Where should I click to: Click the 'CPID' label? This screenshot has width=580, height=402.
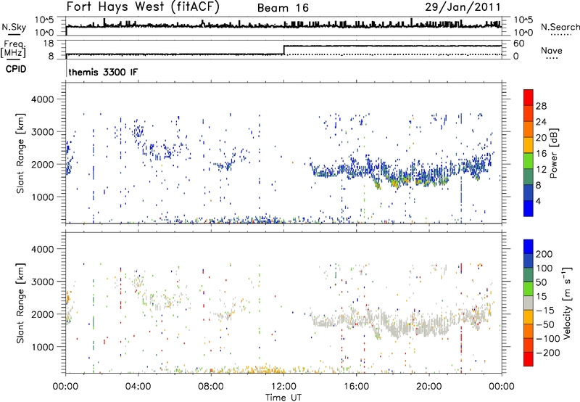pyautogui.click(x=16, y=69)
